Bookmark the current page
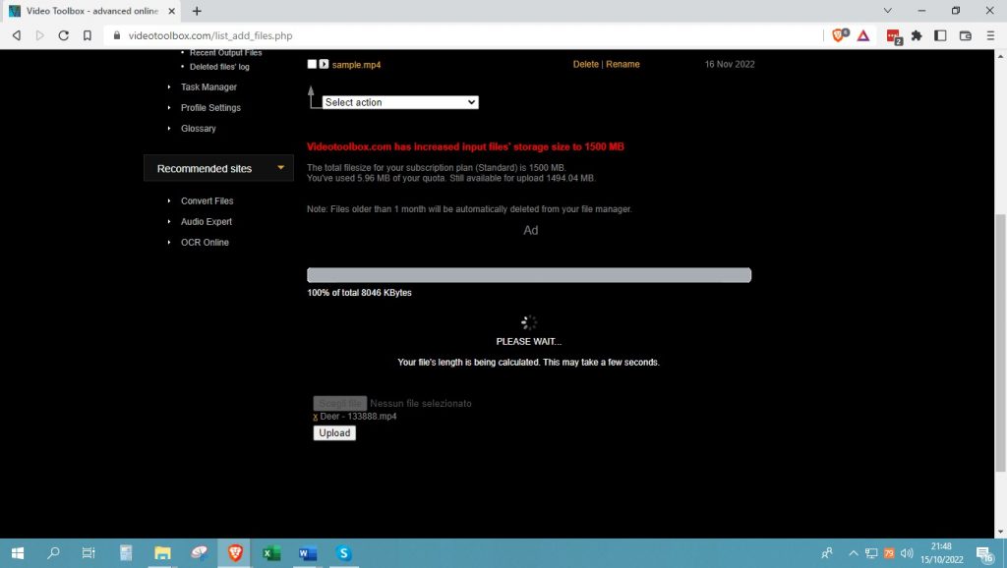The height and width of the screenshot is (568, 1007). tap(89, 34)
